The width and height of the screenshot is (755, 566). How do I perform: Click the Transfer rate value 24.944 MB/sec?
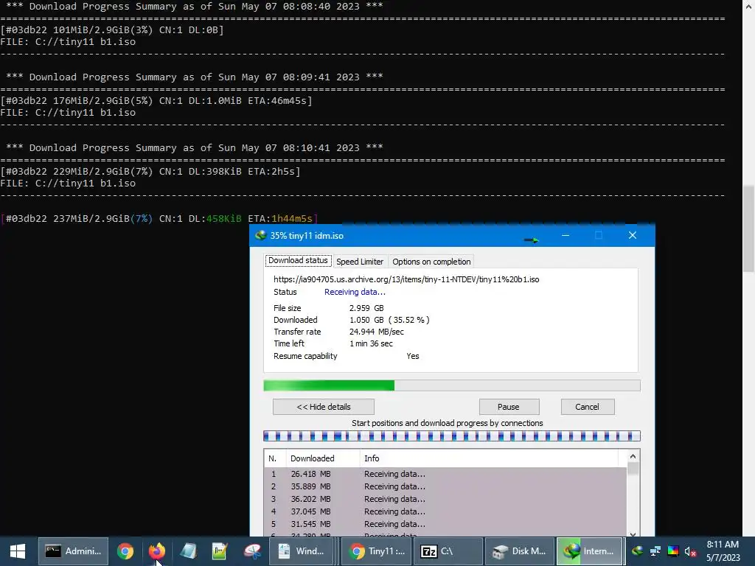(x=377, y=332)
